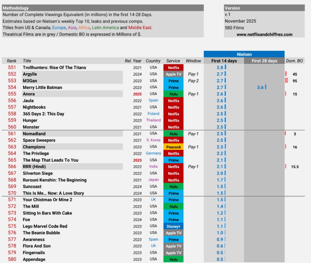311x263 pixels.
Task: Click the Peacock service badge for Champions
Action: pos(173,147)
